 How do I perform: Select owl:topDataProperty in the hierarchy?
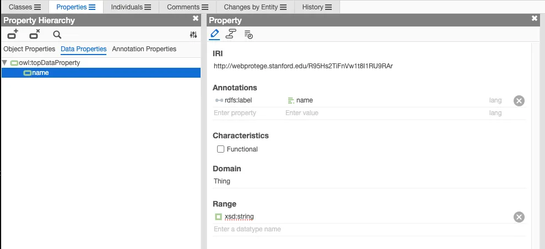[x=50, y=63]
